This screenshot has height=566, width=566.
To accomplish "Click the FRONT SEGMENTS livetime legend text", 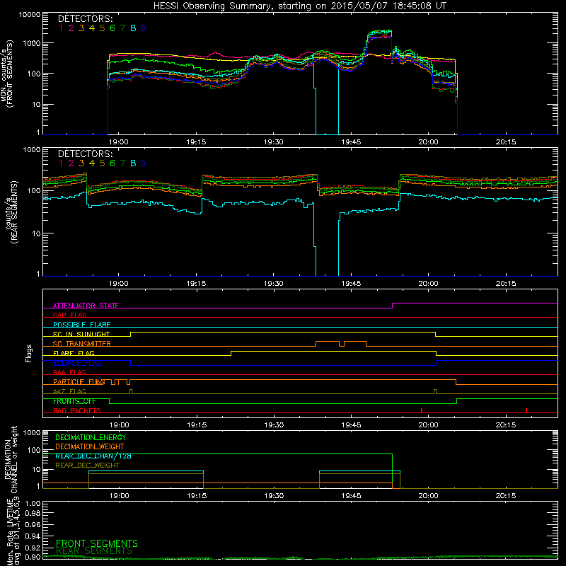I will [x=97, y=543].
